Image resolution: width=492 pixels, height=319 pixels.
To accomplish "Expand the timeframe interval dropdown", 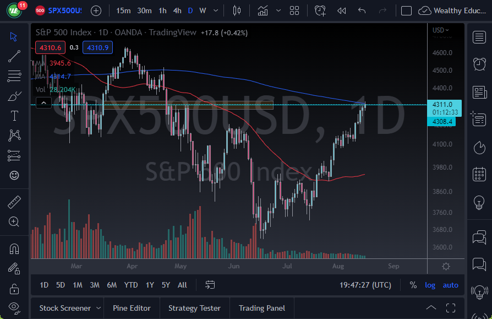I will coord(216,10).
